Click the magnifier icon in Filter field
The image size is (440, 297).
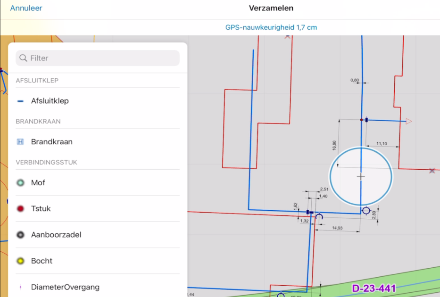point(24,58)
